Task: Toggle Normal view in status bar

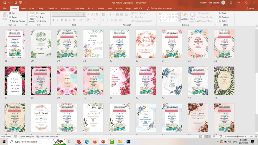Action: click(x=201, y=136)
